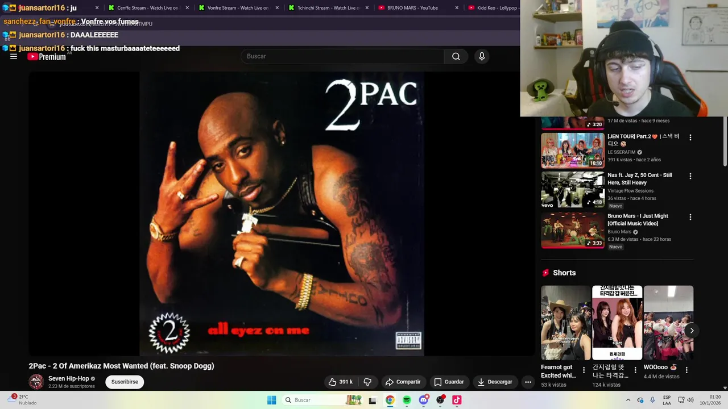Open Nas ft. Jay Z Still Heavy thumbnail

coord(572,190)
